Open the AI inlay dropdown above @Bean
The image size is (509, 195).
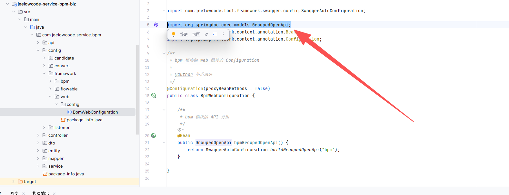coord(181,130)
